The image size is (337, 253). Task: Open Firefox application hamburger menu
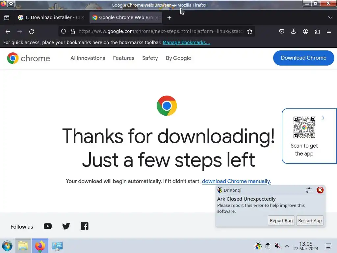tap(329, 31)
